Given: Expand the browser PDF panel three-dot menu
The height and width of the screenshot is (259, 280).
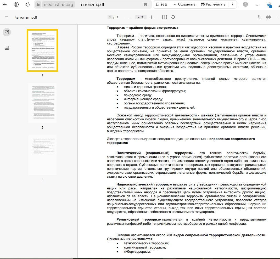Looking at the screenshot, I should [x=232, y=4].
